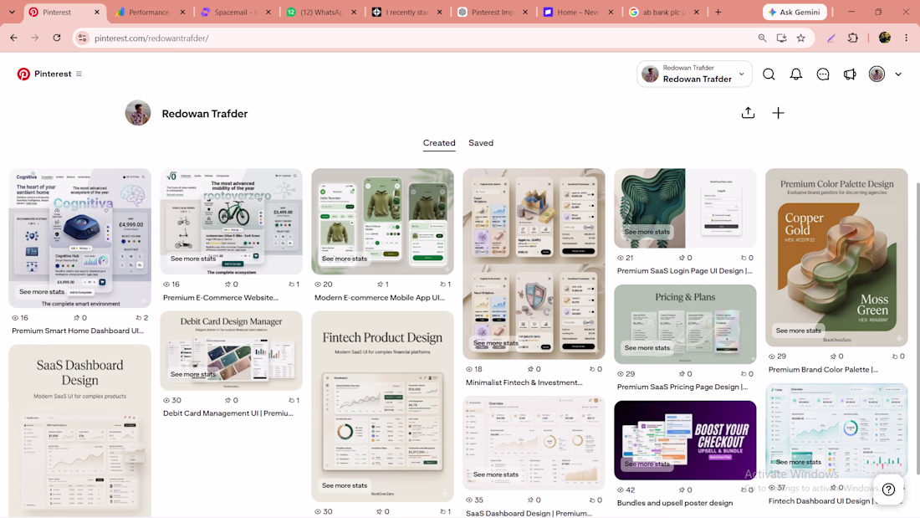Switch to the Spacemail browser tab

[x=235, y=12]
